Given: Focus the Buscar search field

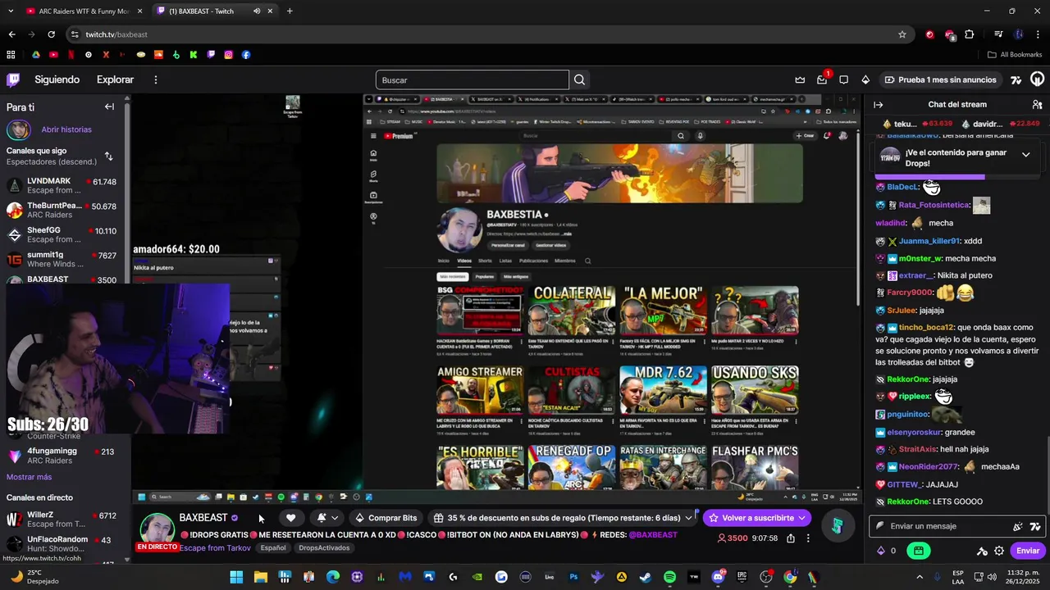Looking at the screenshot, I should (472, 79).
